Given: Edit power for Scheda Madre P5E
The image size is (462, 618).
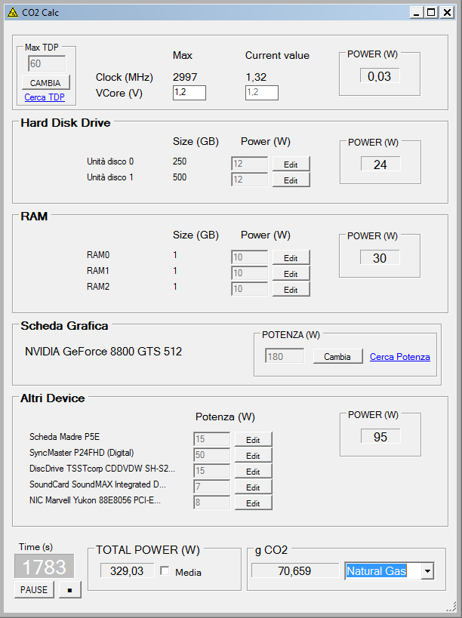Looking at the screenshot, I should (253, 439).
